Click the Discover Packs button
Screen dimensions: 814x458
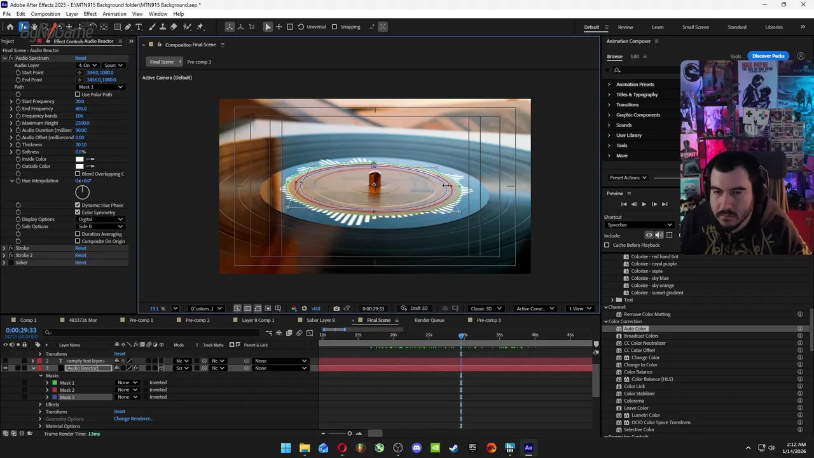tap(768, 56)
